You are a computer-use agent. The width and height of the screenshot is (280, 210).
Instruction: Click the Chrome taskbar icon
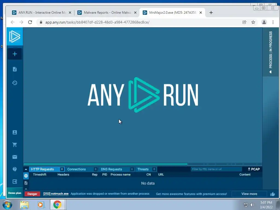pyautogui.click(x=57, y=205)
